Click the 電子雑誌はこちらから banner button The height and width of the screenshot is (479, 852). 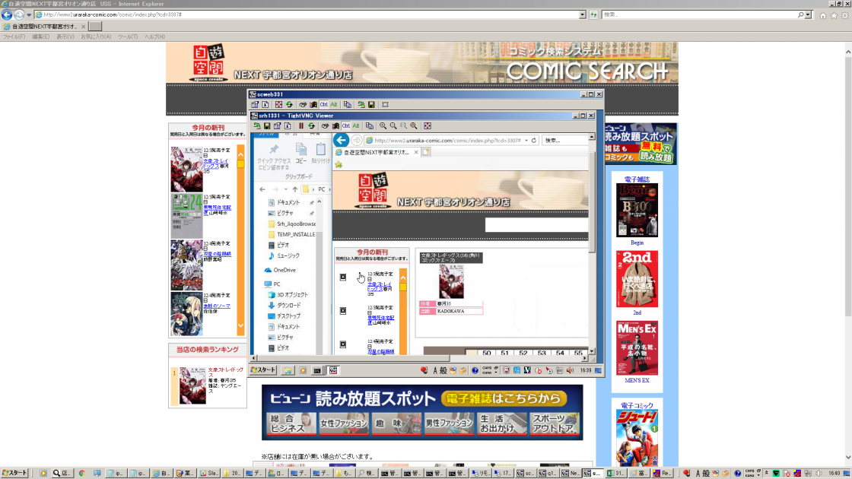point(504,399)
